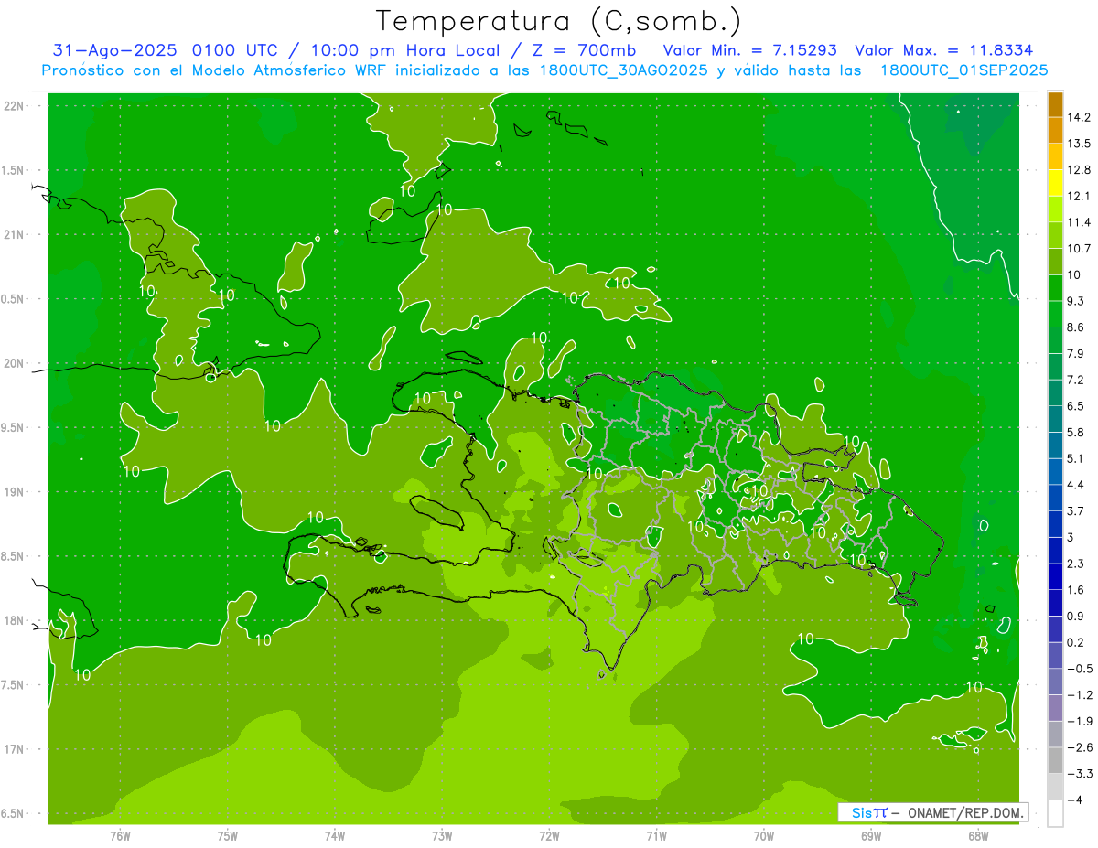
Task: Click the "18N" latitude axis label
Action: pyautogui.click(x=16, y=620)
